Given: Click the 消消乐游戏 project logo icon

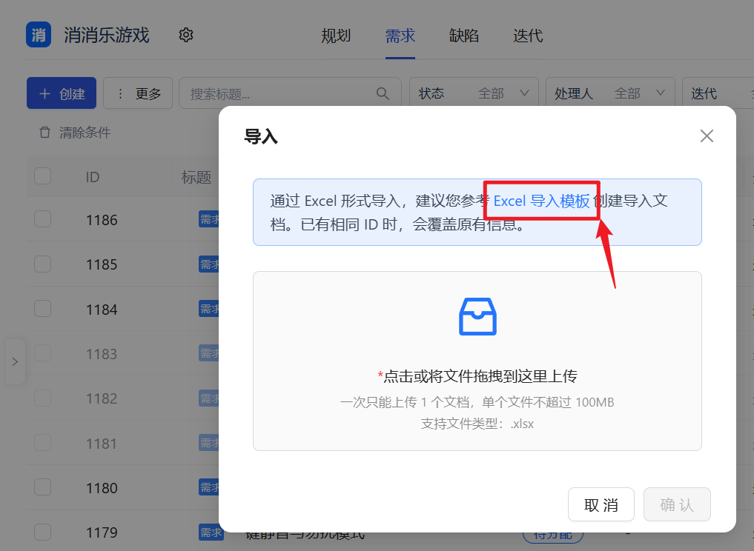Looking at the screenshot, I should pyautogui.click(x=39, y=35).
